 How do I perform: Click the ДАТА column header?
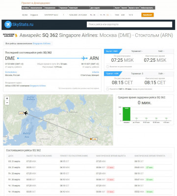tap(11, 156)
